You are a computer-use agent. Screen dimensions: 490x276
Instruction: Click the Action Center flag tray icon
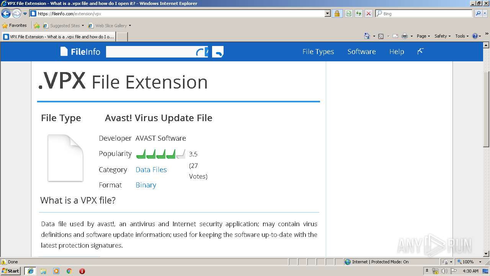coord(454,271)
